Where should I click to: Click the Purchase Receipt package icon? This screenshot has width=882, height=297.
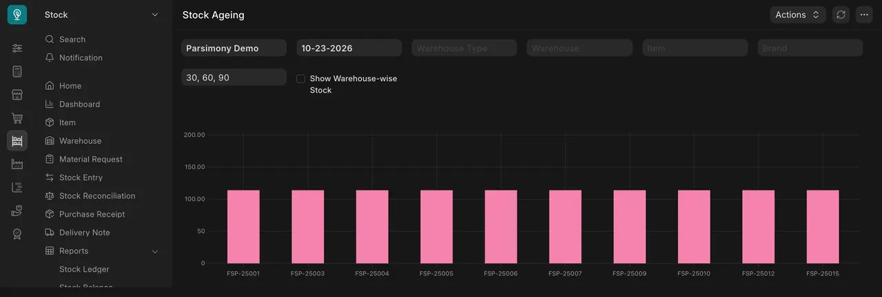pyautogui.click(x=50, y=214)
